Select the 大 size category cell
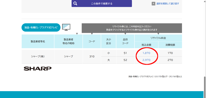 (108, 60)
